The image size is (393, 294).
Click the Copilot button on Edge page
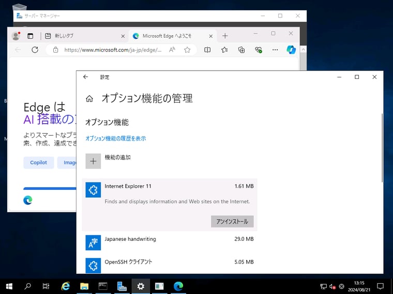point(39,162)
